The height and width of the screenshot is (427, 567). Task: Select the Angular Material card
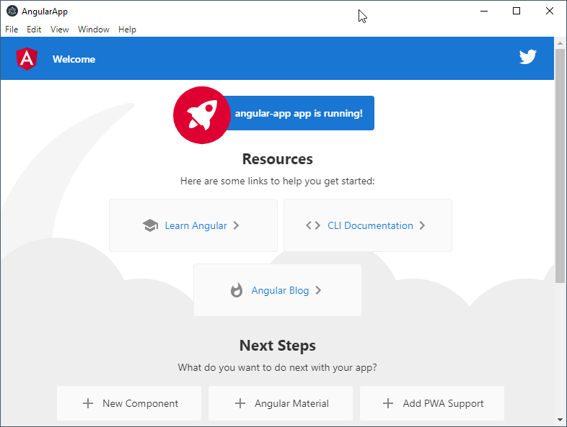281,403
